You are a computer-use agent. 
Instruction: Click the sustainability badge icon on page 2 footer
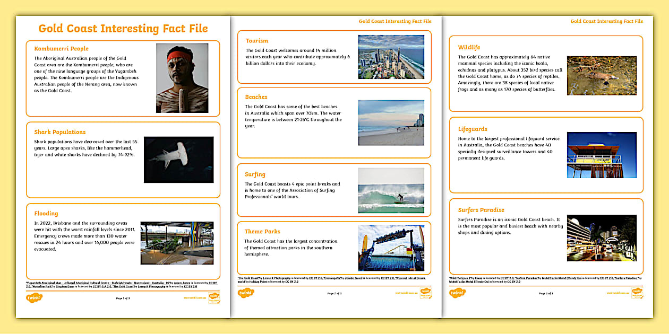(426, 293)
